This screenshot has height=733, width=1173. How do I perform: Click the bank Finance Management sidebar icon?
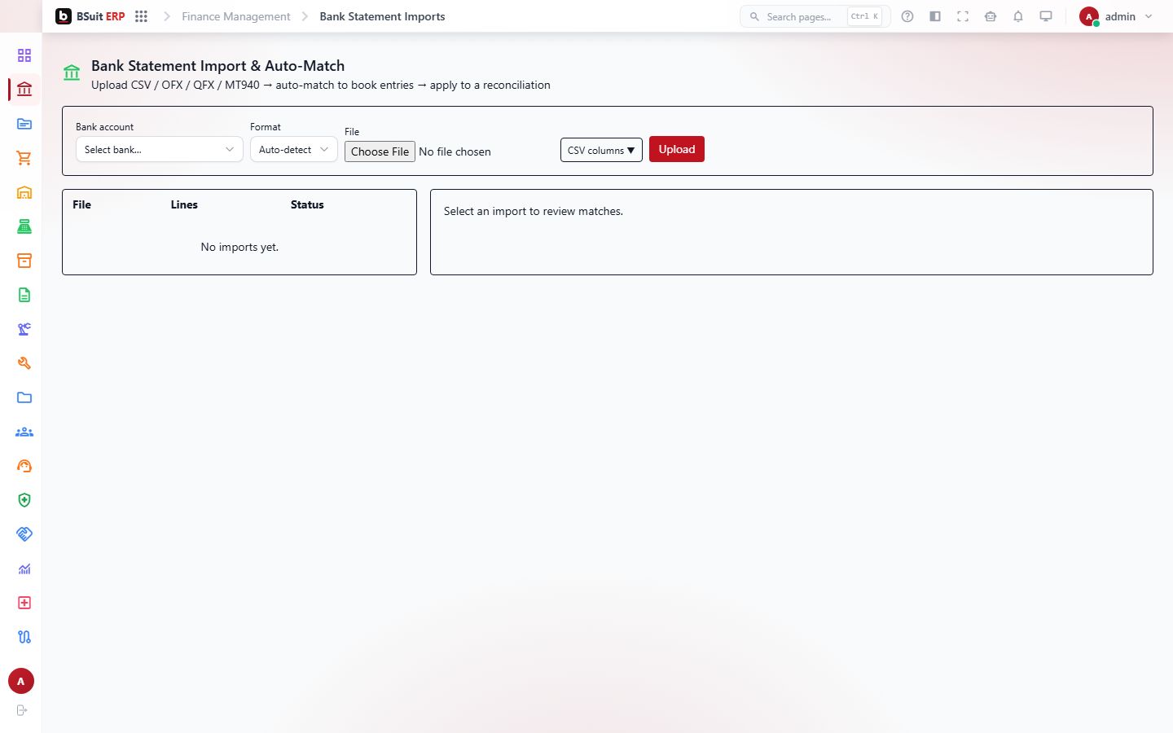point(24,90)
